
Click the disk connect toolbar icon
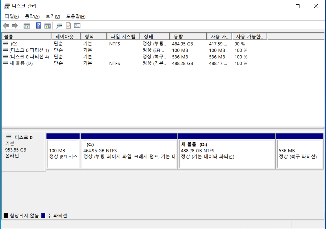coord(59,26)
